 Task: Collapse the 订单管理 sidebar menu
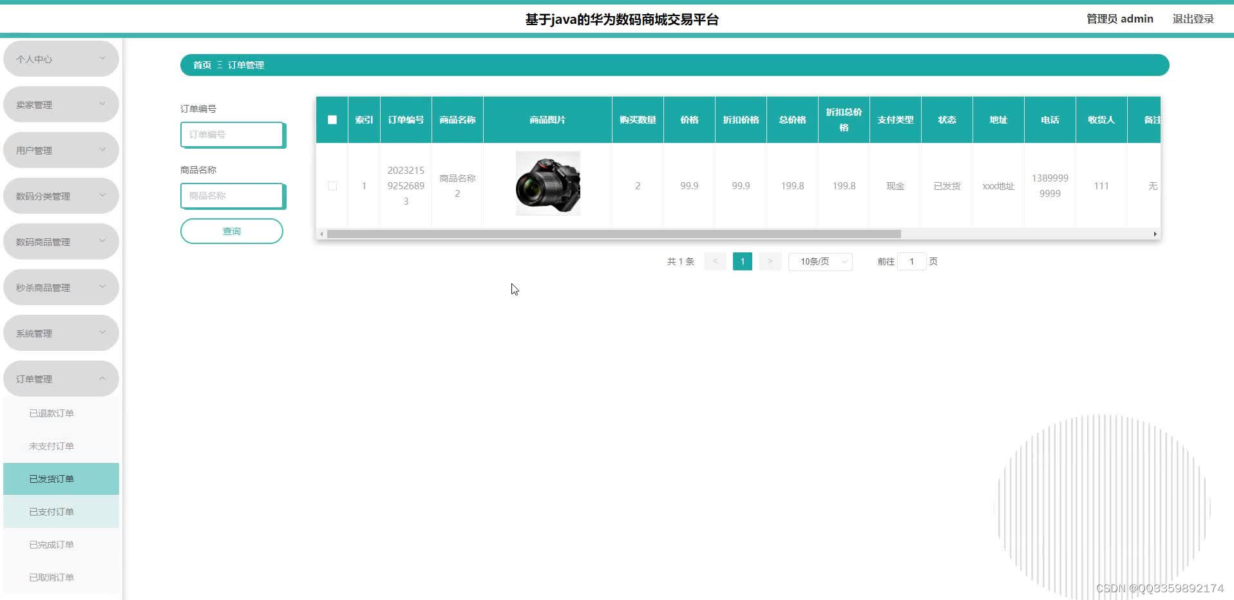click(61, 379)
